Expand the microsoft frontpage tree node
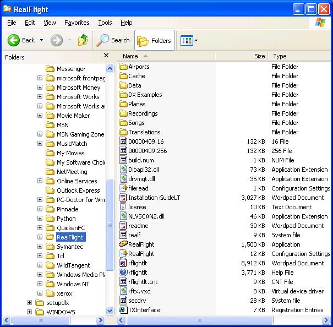333x327 pixels. coord(40,78)
